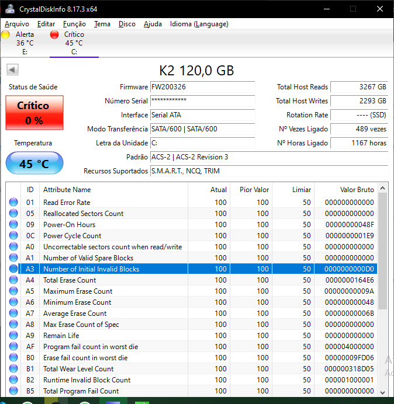
Task: Click the yellow Alerta status indicator
Action: [x=5, y=34]
